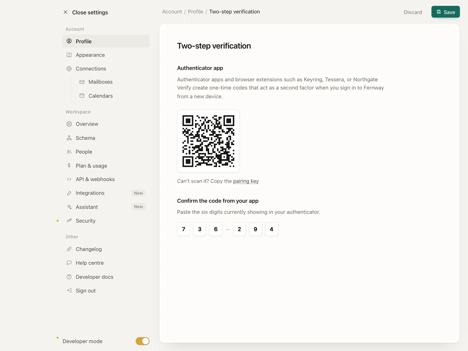Open the Developer docs link
Screen dimensions: 468x351
106,277
